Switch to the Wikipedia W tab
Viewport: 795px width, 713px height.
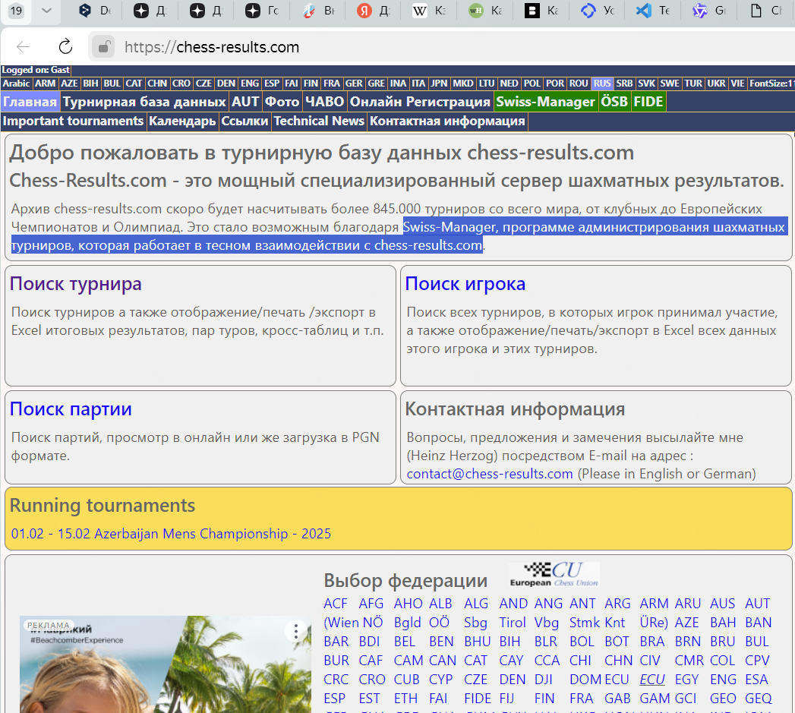point(419,10)
